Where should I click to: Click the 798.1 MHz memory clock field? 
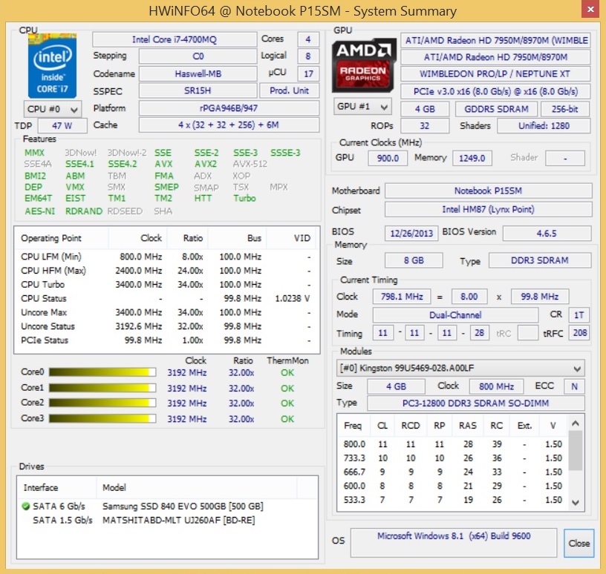click(402, 297)
